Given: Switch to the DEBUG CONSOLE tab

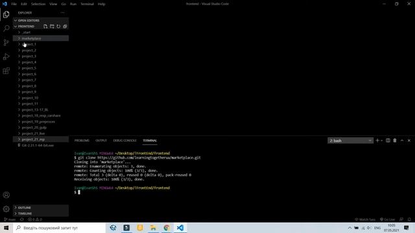Looking at the screenshot, I should 124,140.
